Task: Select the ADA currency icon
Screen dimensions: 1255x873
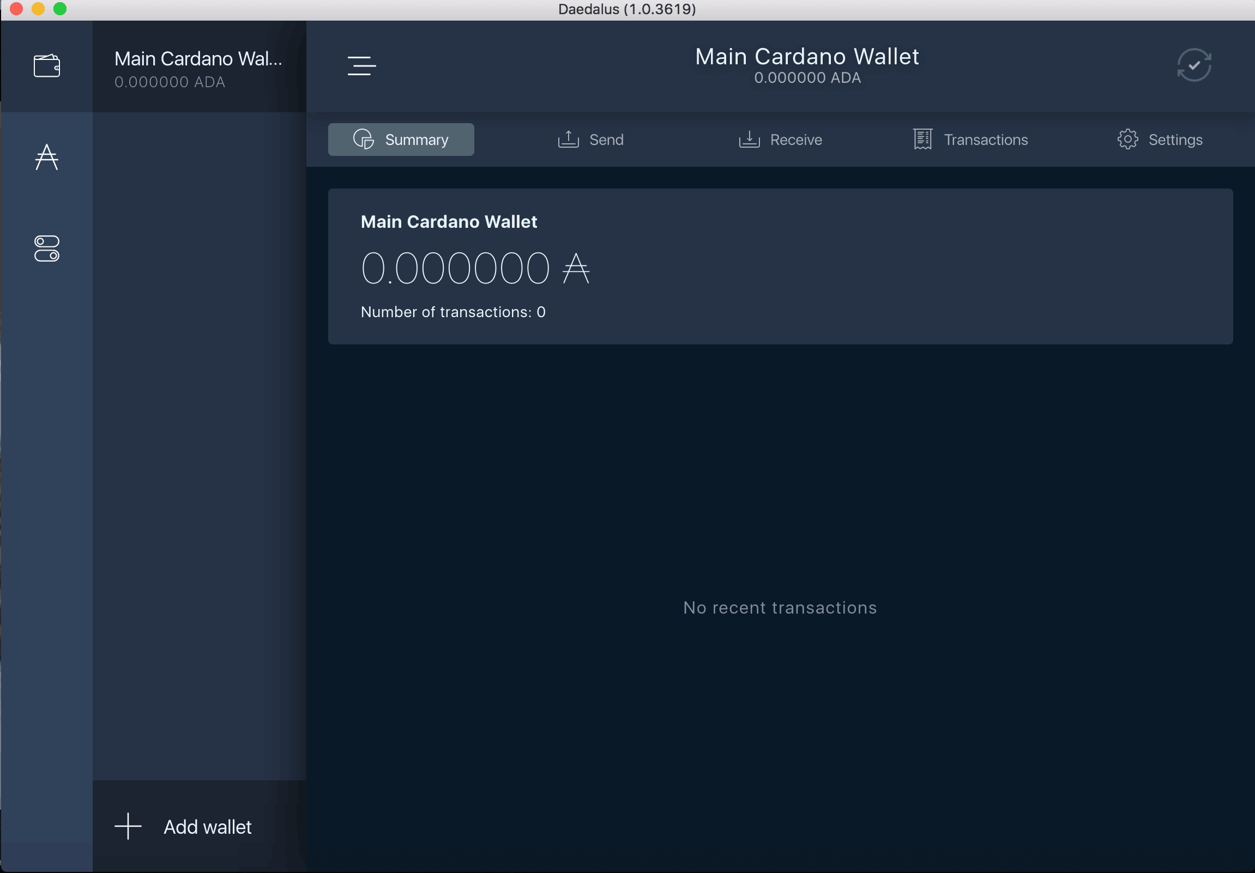Action: click(x=47, y=156)
